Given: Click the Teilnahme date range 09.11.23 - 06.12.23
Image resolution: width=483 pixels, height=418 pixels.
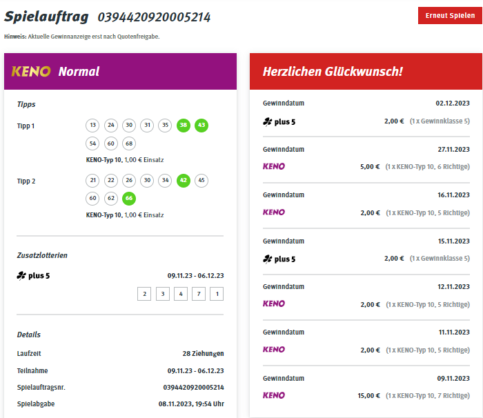Looking at the screenshot, I should pos(195,370).
